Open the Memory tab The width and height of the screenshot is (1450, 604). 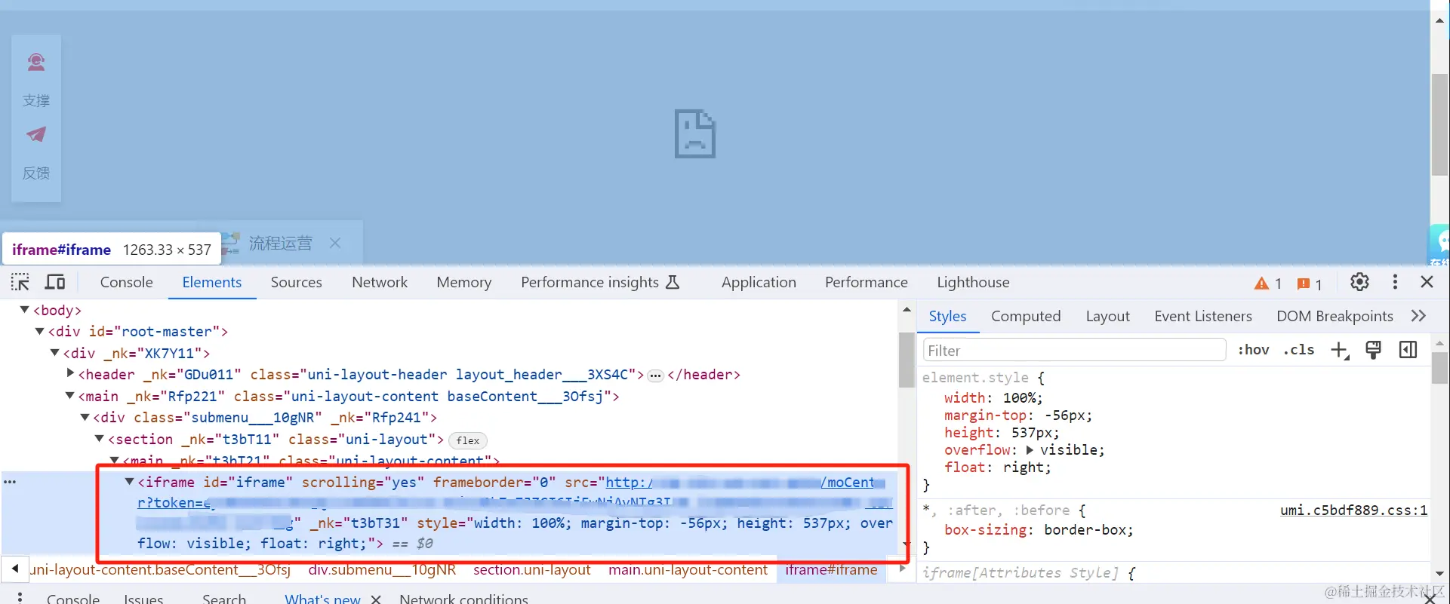(464, 282)
